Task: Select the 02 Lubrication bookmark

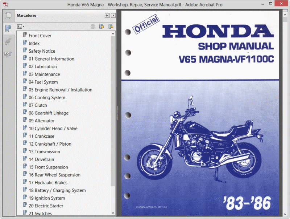Action: click(x=43, y=67)
